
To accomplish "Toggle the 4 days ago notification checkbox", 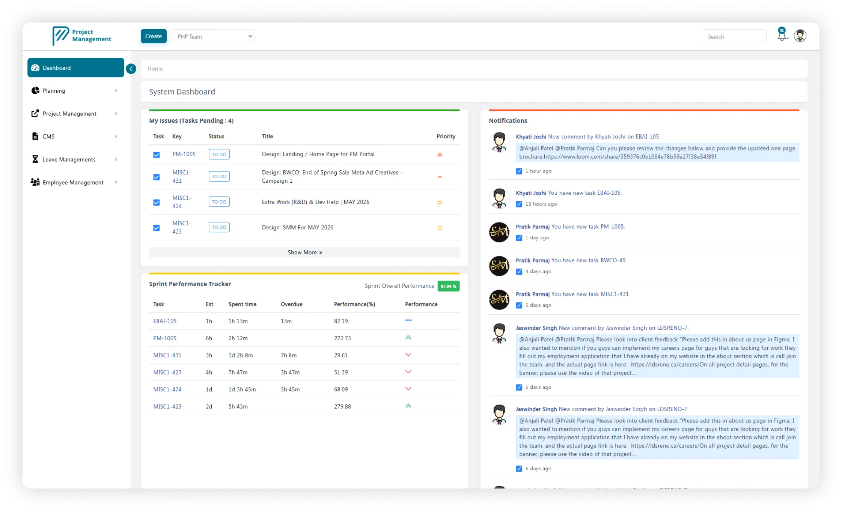I will point(519,272).
